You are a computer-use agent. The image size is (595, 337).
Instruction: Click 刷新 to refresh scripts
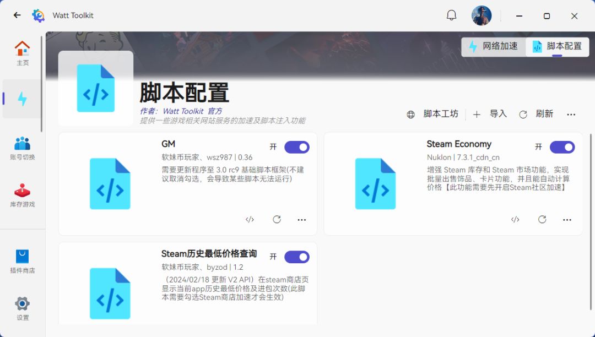(x=536, y=114)
